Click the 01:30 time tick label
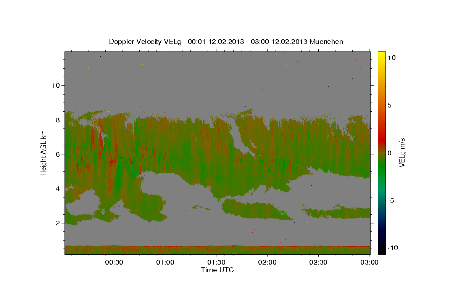 click(x=216, y=263)
